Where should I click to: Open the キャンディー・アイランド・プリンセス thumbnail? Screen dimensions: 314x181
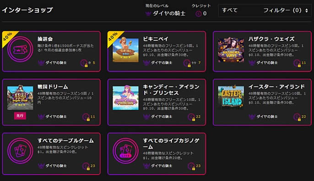125,98
